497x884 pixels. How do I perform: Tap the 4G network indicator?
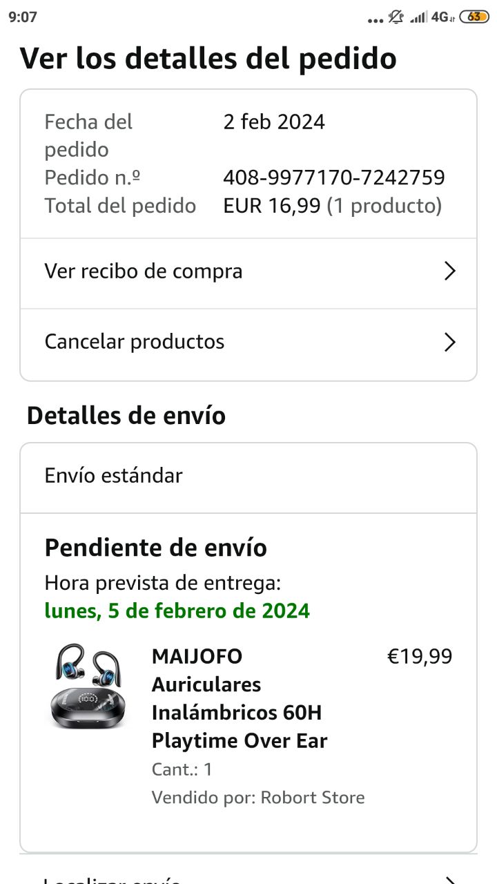point(442,17)
